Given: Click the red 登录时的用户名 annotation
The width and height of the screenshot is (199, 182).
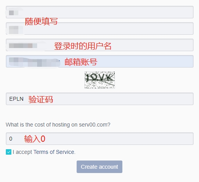Looking at the screenshot, I should [82, 46].
